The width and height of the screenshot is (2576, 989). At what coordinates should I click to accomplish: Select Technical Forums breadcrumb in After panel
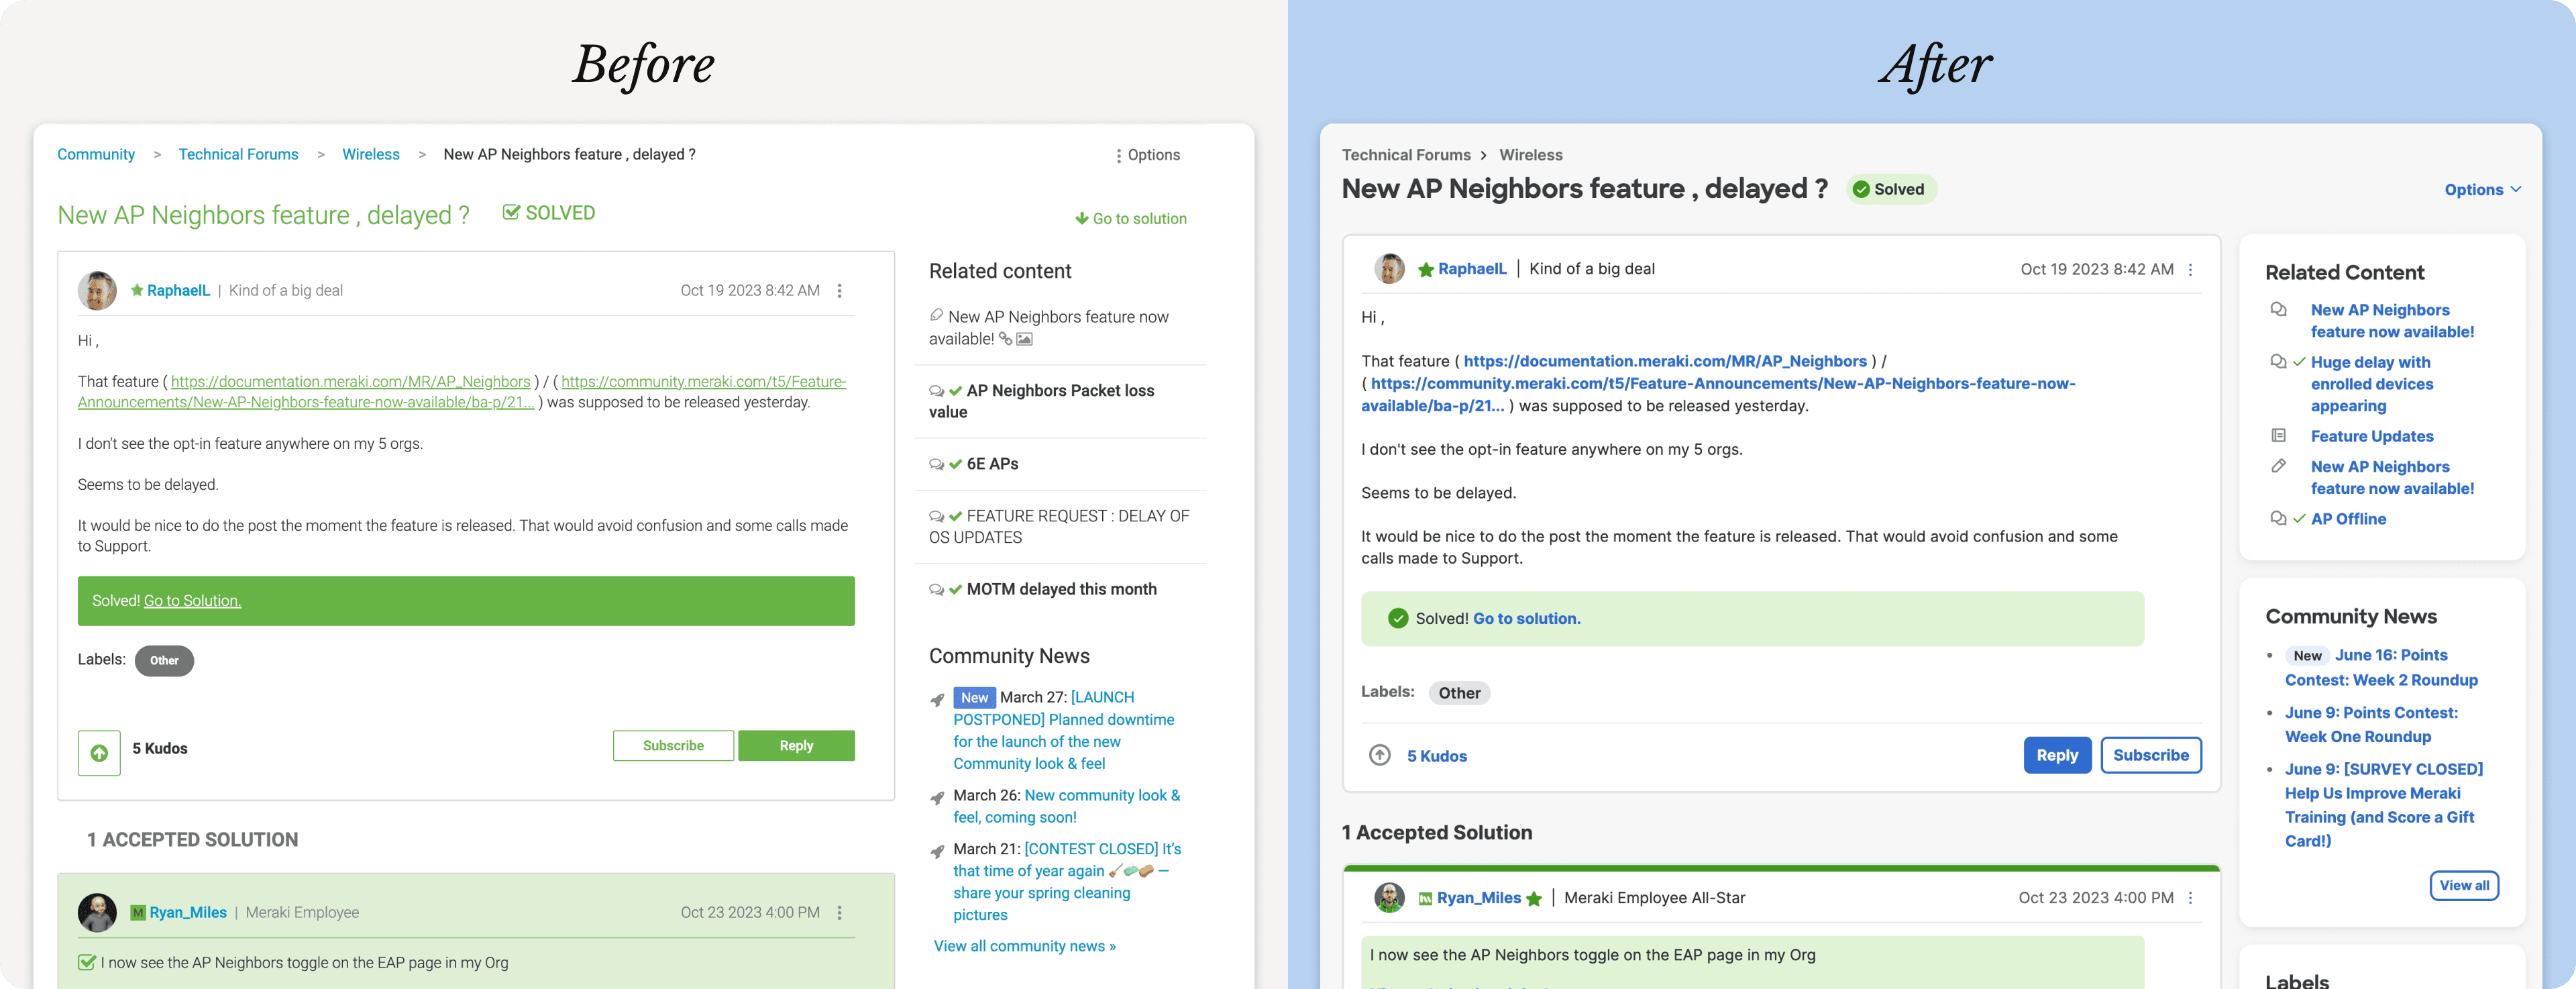[1405, 155]
